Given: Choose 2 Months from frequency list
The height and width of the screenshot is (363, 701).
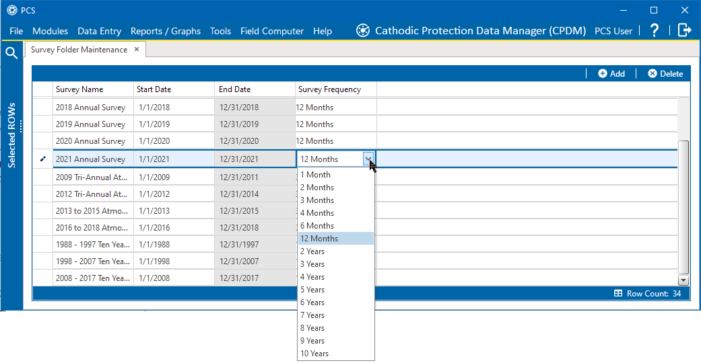Looking at the screenshot, I should pos(336,188).
